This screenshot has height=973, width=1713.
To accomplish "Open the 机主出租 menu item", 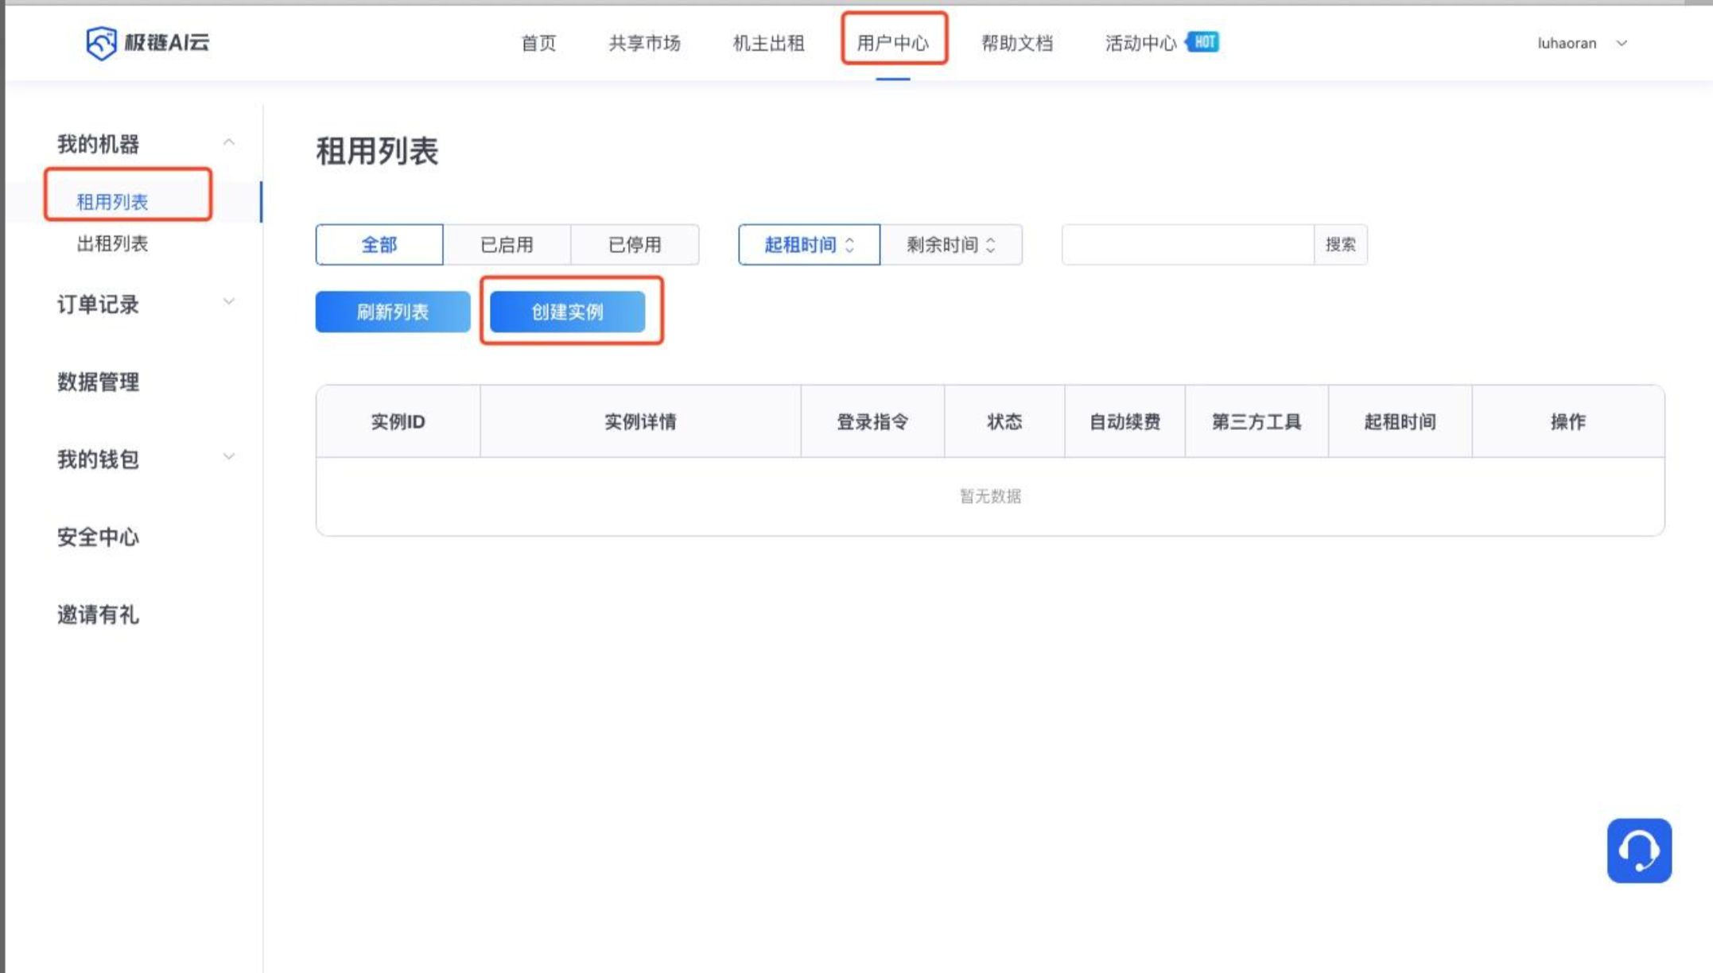I will [768, 43].
